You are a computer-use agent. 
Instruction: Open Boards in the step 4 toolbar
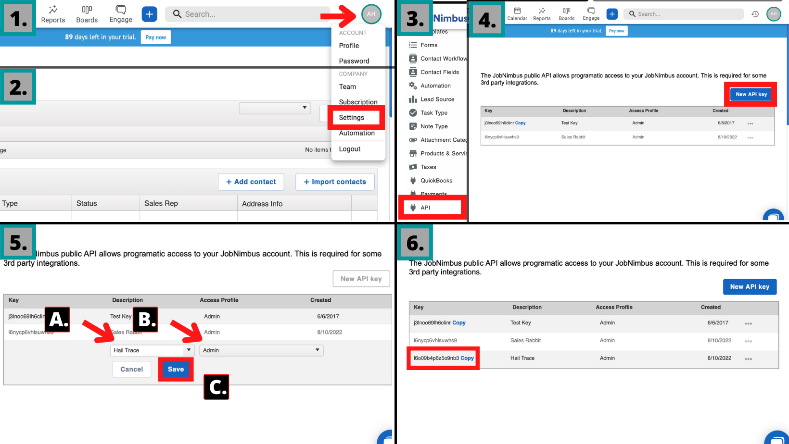(566, 14)
